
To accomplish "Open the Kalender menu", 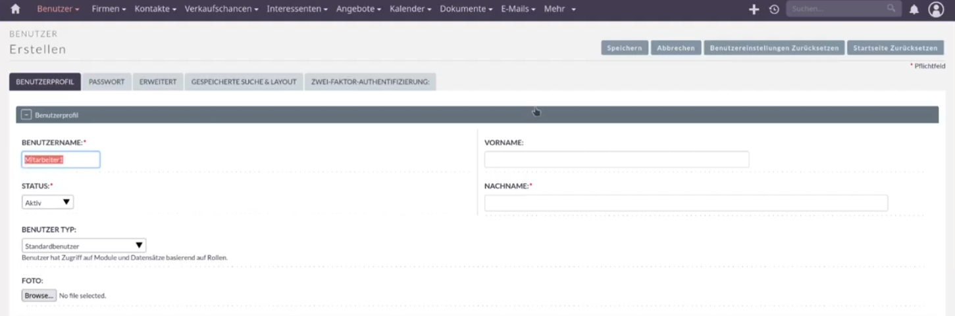I will coord(410,9).
